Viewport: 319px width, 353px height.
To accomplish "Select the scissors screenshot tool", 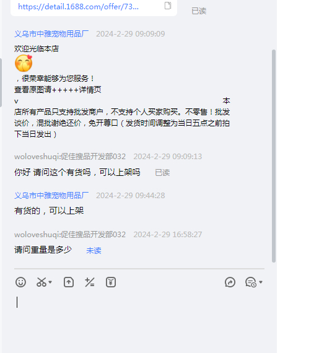I will coord(42,282).
